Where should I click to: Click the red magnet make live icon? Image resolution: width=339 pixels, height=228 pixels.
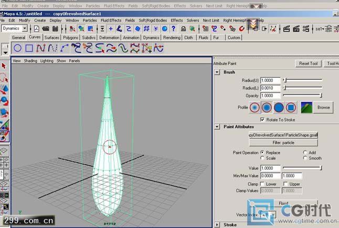(241, 28)
